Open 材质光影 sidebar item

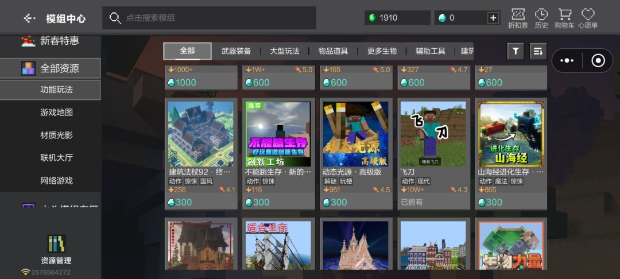[x=56, y=135]
